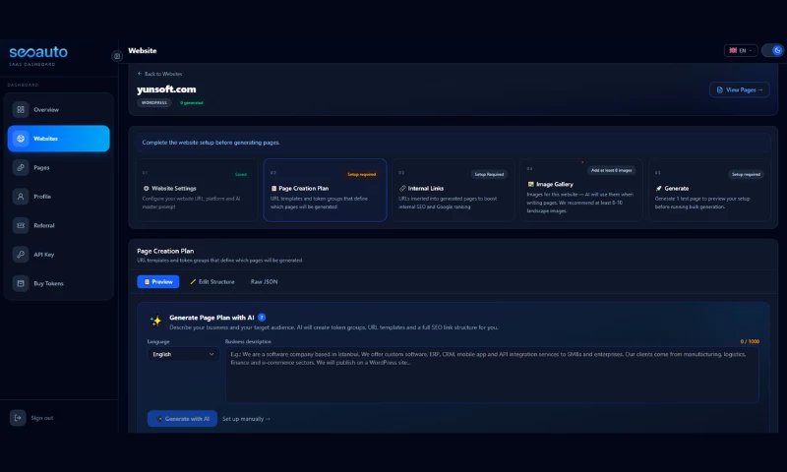The height and width of the screenshot is (472, 787).
Task: Switch to the Edit Structure tab
Action: click(x=212, y=282)
